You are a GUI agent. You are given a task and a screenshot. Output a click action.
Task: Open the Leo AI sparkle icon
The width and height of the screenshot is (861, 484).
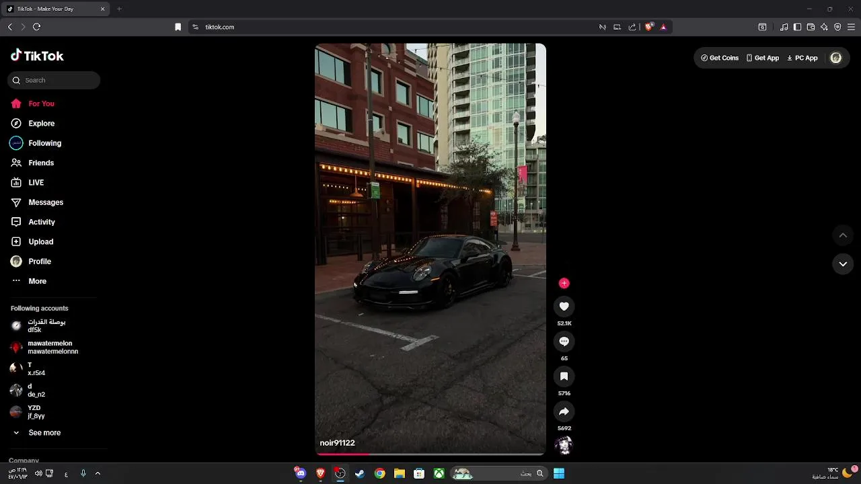[824, 27]
